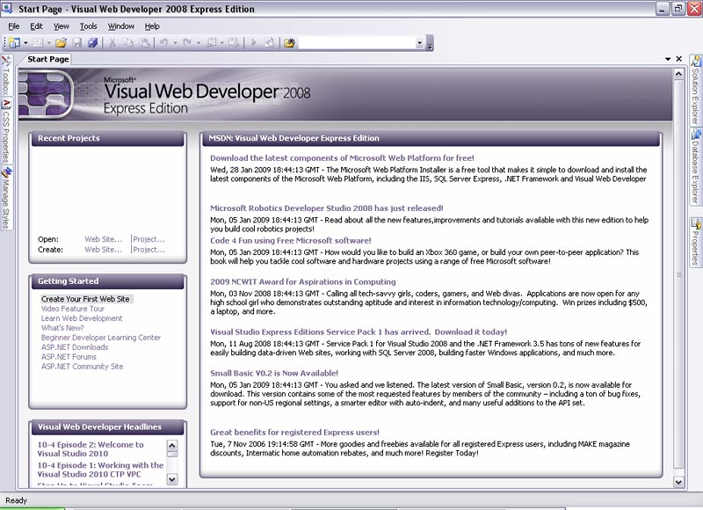Click the Start Page scrollbar up arrow
Viewport: 703px width, 510px height.
tap(678, 74)
